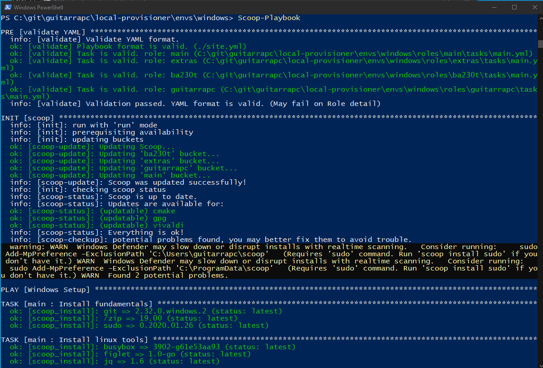
Task: Click the 'role: guitarrapc' validation line
Action: [269, 93]
